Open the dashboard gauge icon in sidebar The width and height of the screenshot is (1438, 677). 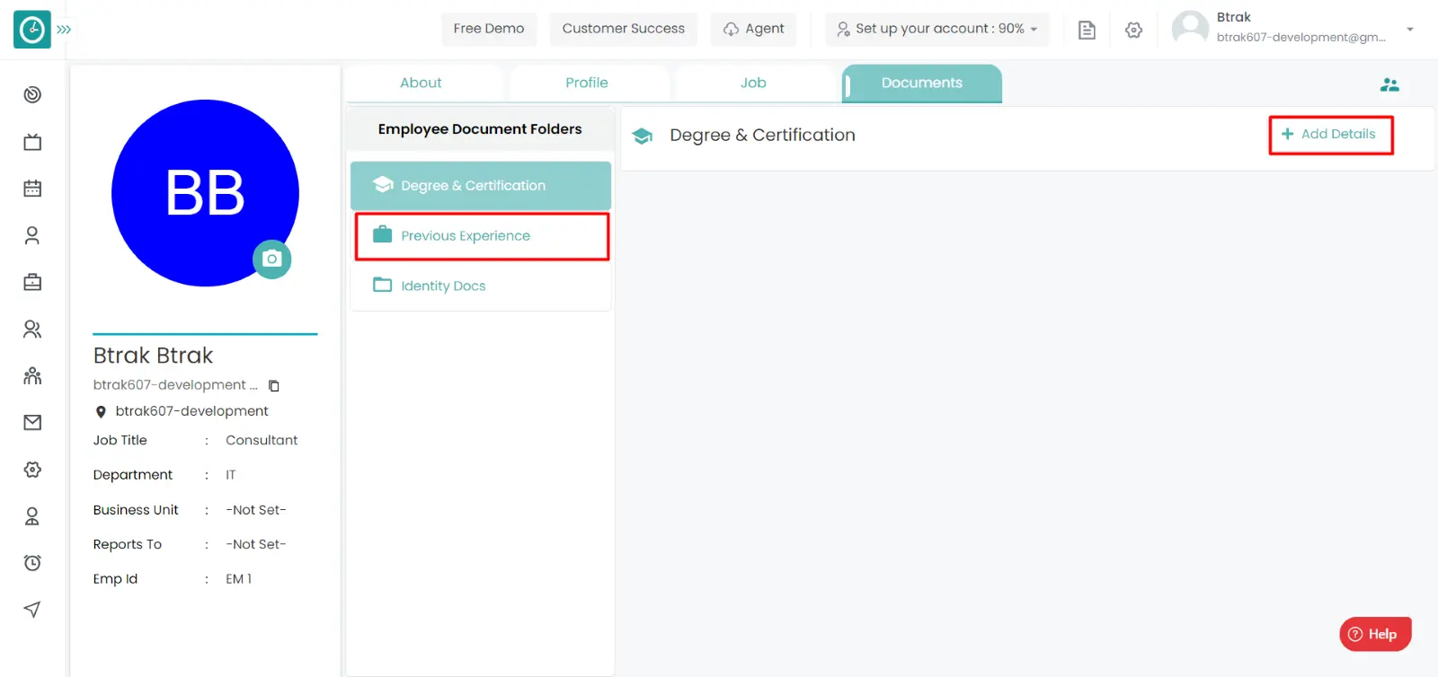pos(32,94)
